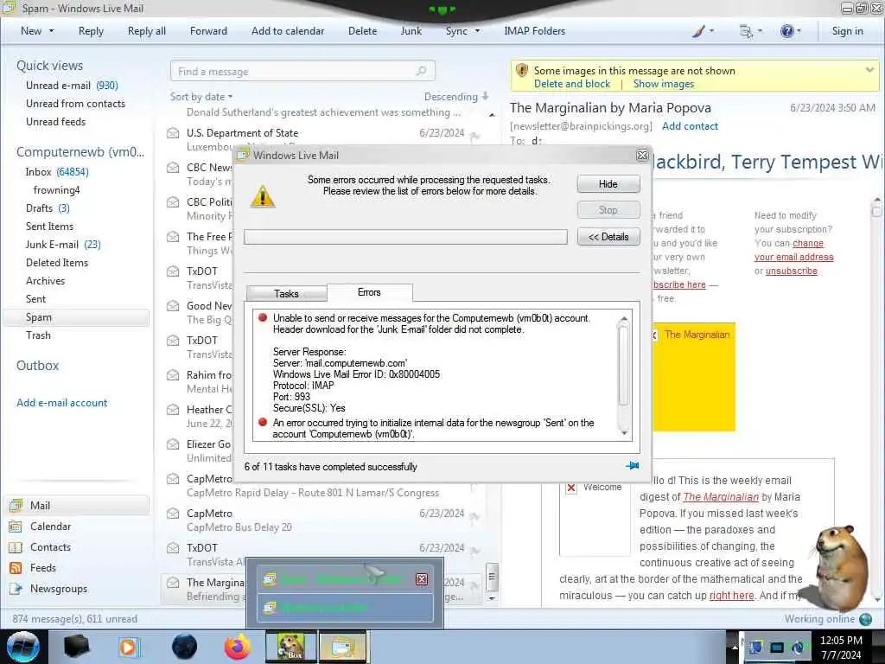Viewport: 885px width, 664px height.
Task: Click the media player taskbar icon
Action: 129,647
